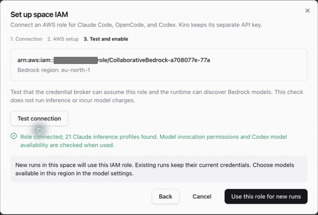Go to step 1 Connection
This screenshot has width=318, height=215.
tap(27, 39)
